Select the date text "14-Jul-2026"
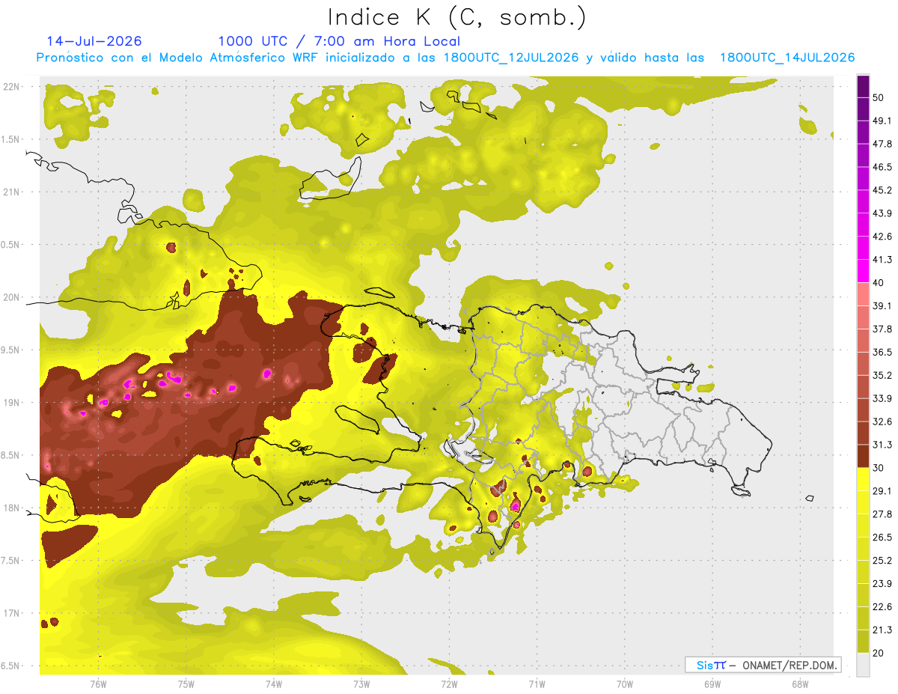 coord(94,41)
